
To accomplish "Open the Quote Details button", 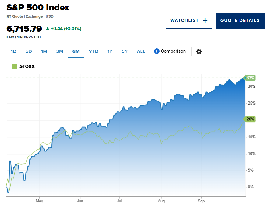I will coord(240,21).
